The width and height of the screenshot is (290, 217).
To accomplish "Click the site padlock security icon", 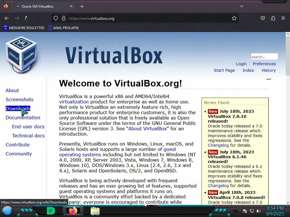I will [x=64, y=18].
